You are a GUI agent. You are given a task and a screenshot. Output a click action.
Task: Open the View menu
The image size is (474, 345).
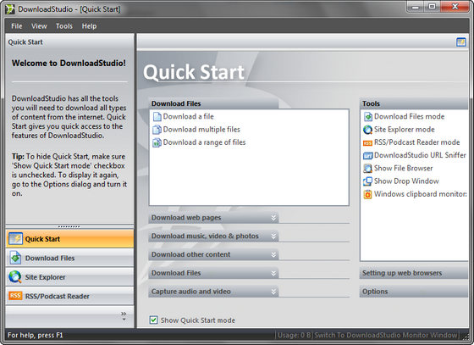coord(39,26)
